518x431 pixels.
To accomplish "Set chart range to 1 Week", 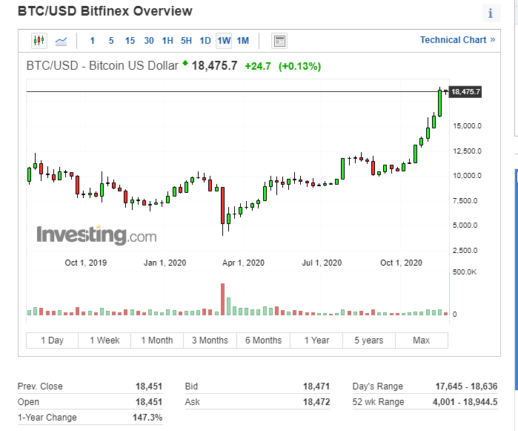I will [104, 340].
